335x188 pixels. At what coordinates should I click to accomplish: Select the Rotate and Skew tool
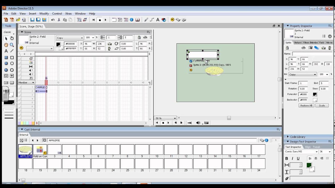[12, 38]
